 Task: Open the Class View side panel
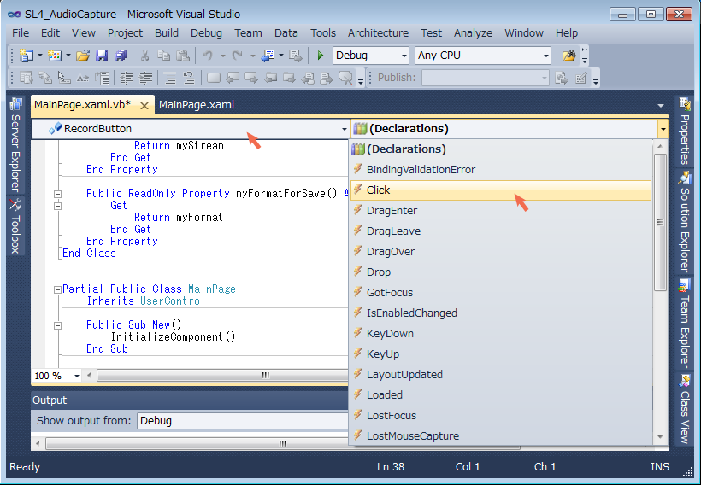point(685,408)
